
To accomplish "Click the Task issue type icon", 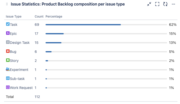I will click(x=8, y=24).
